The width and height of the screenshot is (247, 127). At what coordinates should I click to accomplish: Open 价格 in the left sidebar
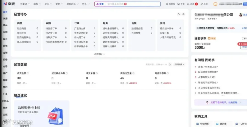click(5, 60)
